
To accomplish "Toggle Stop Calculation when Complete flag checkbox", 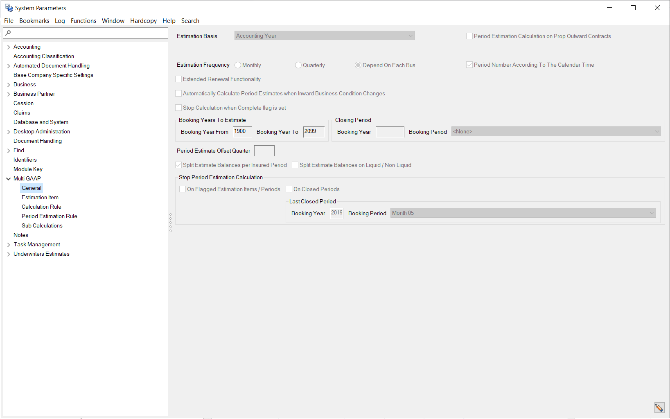I will (178, 108).
